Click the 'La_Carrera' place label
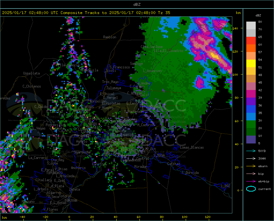The height and width of the screenshot is (221, 274). pyautogui.click(x=37, y=158)
